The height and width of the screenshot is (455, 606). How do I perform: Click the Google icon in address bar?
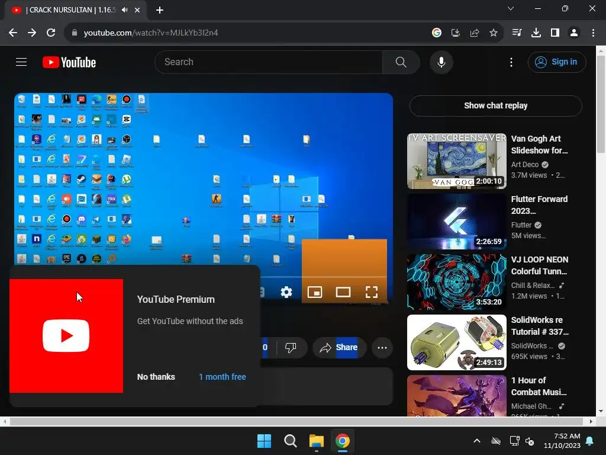coord(436,33)
